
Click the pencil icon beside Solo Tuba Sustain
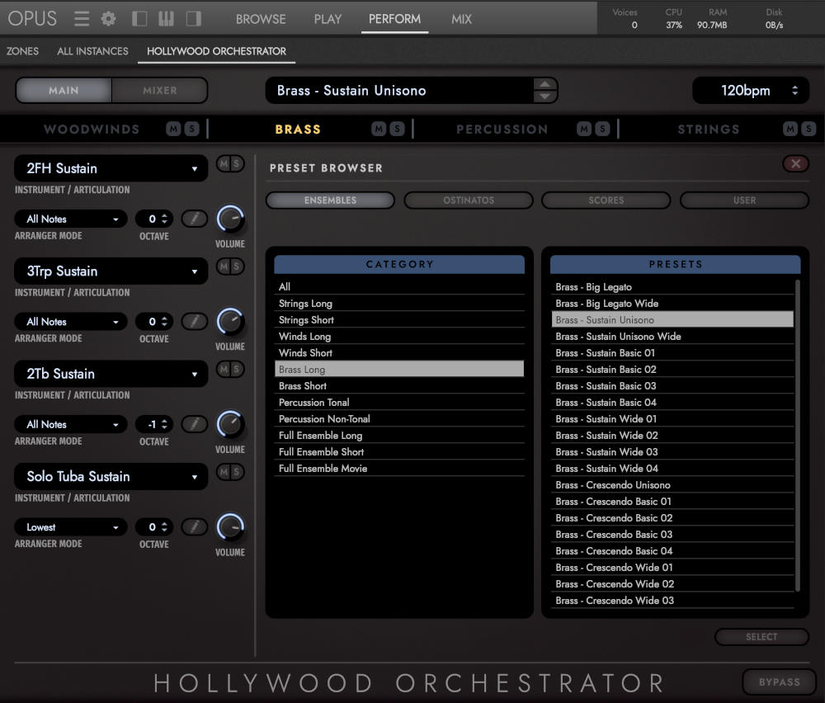click(x=195, y=526)
